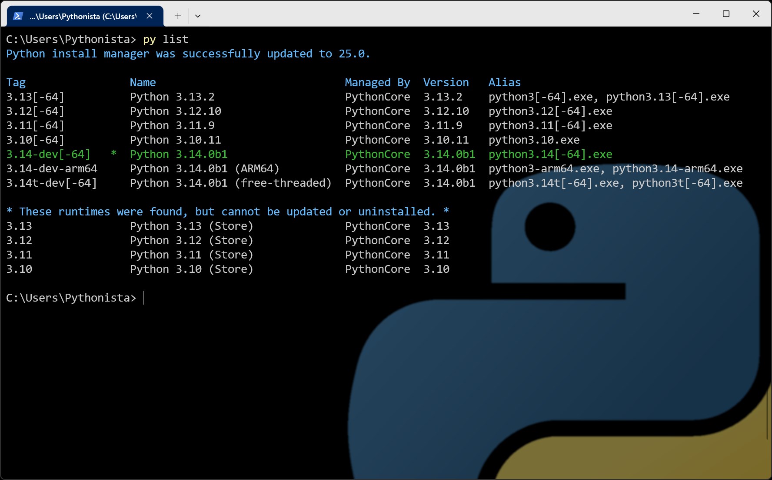Open the new tab dropdown menu
This screenshot has height=480, width=772.
pos(198,16)
